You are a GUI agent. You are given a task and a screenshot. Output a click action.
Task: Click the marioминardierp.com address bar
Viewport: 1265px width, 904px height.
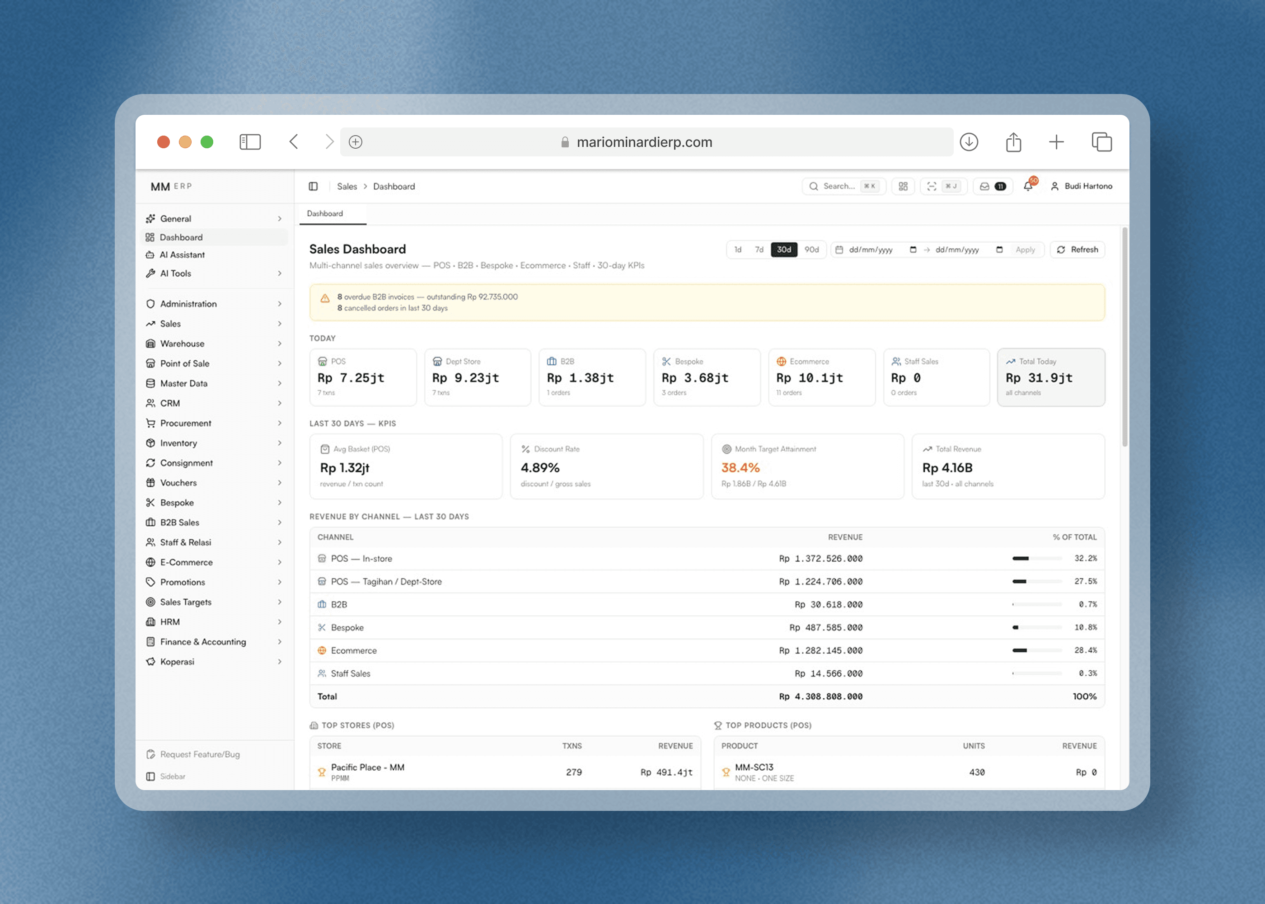point(647,142)
